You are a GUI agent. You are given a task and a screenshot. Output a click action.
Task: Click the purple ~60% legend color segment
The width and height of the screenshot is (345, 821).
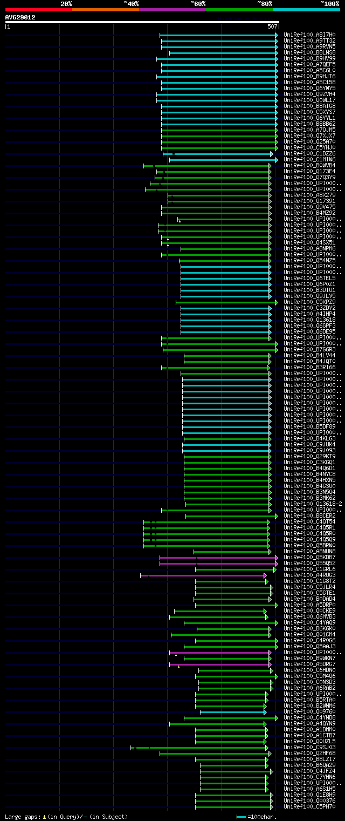pyautogui.click(x=172, y=10)
